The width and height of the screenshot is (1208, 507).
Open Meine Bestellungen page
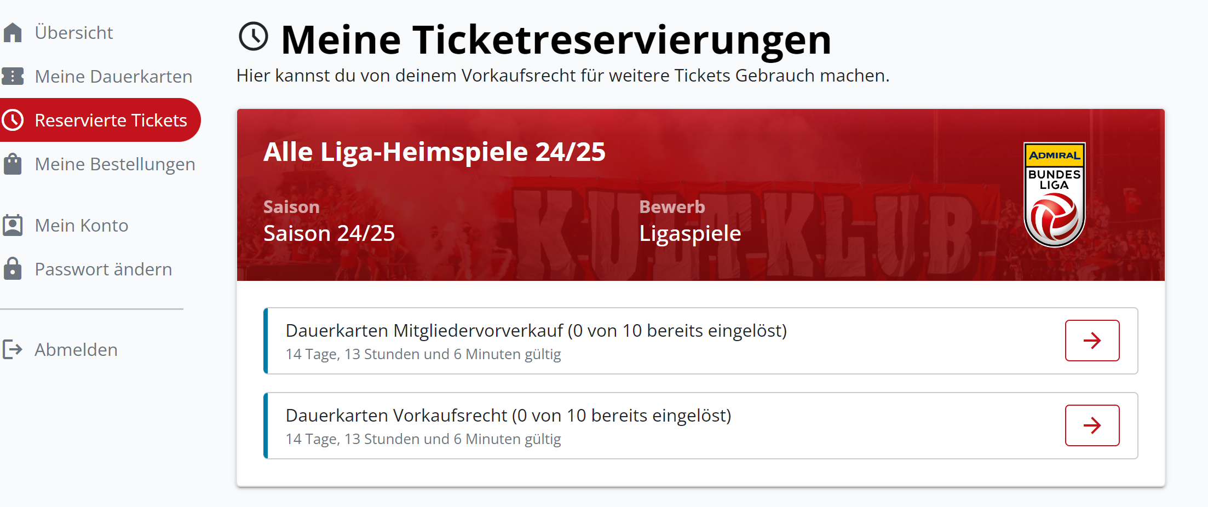click(x=115, y=164)
